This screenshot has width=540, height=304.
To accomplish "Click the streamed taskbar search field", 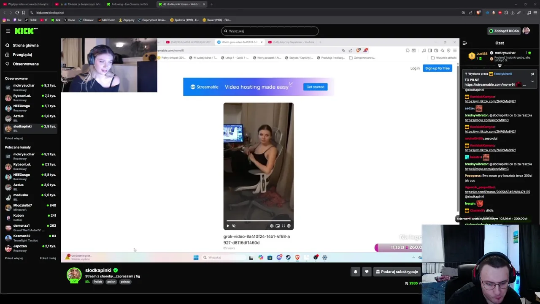I will [x=223, y=258].
